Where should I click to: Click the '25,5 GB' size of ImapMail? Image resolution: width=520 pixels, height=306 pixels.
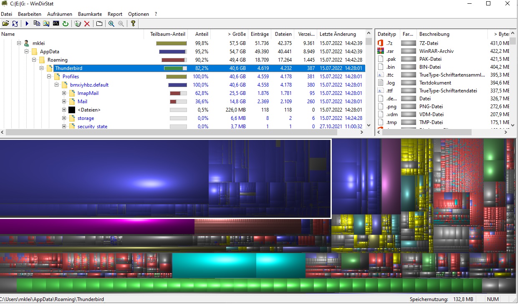pos(237,93)
